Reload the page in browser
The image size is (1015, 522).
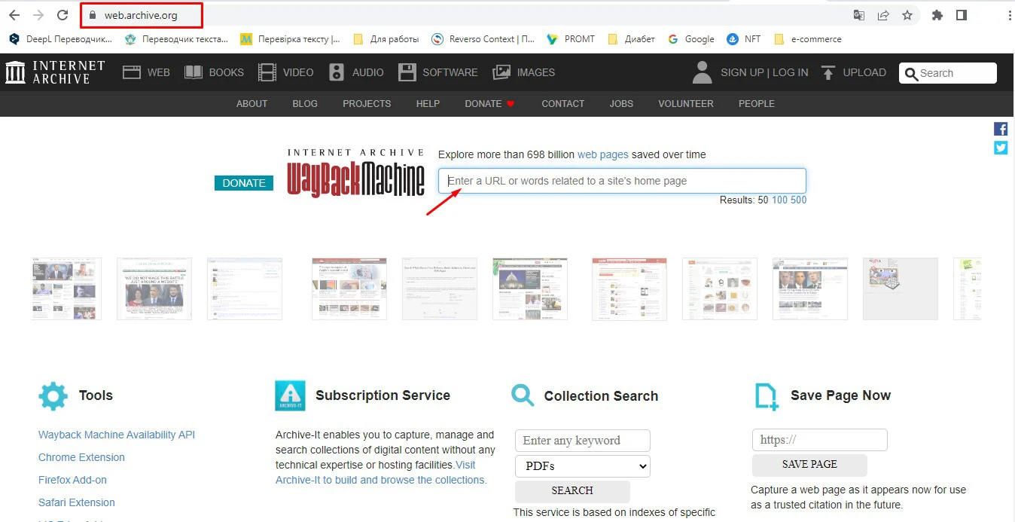[x=62, y=15]
